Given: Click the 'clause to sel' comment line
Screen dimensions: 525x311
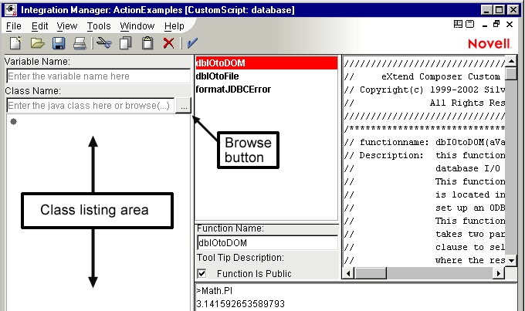Looking at the screenshot, I should pyautogui.click(x=425, y=247).
